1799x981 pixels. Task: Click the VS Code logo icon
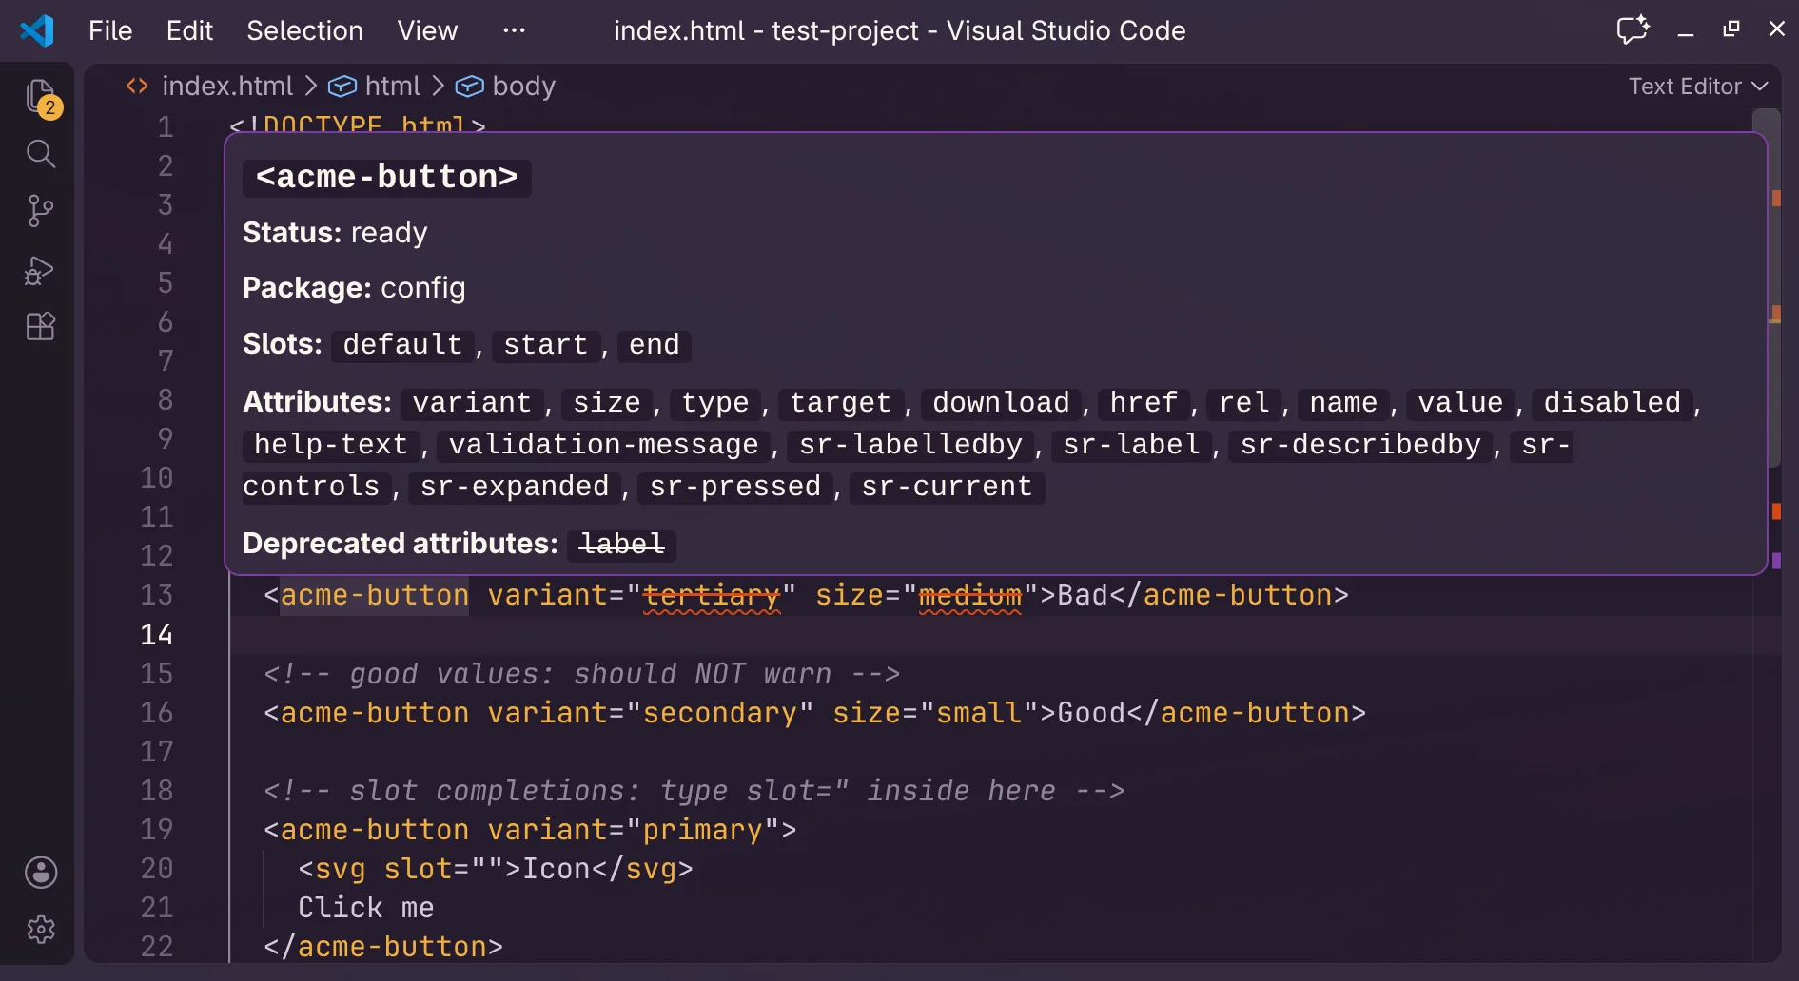[37, 30]
